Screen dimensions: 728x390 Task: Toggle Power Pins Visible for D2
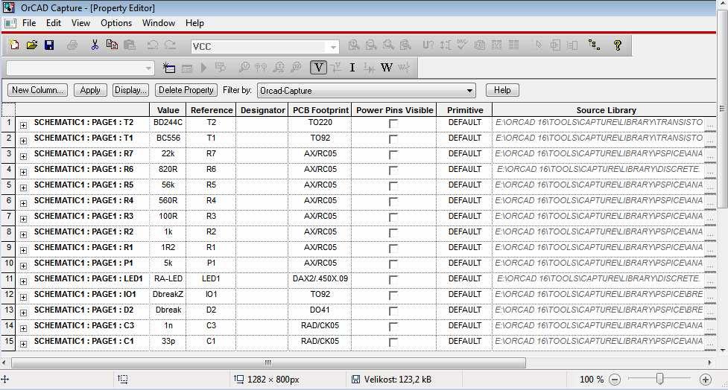pyautogui.click(x=393, y=310)
